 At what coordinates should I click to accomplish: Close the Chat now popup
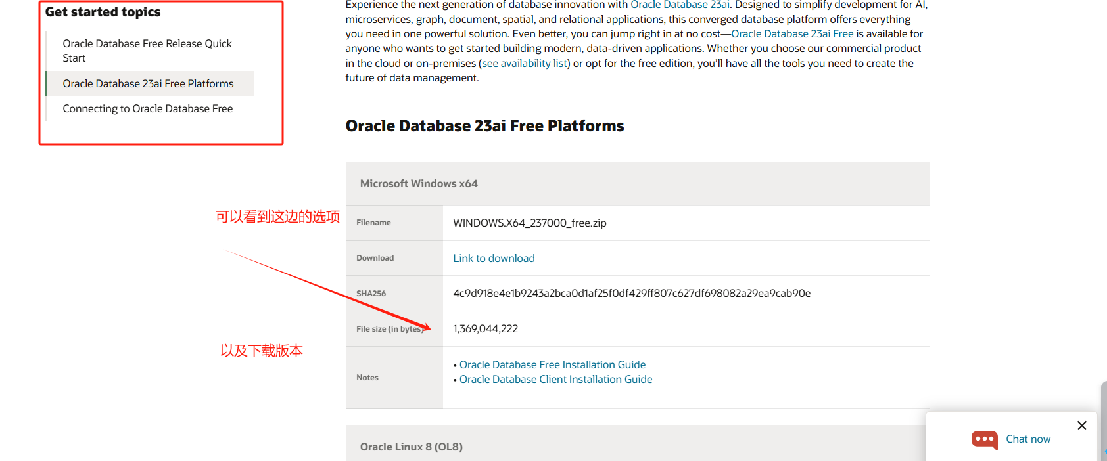(1082, 426)
